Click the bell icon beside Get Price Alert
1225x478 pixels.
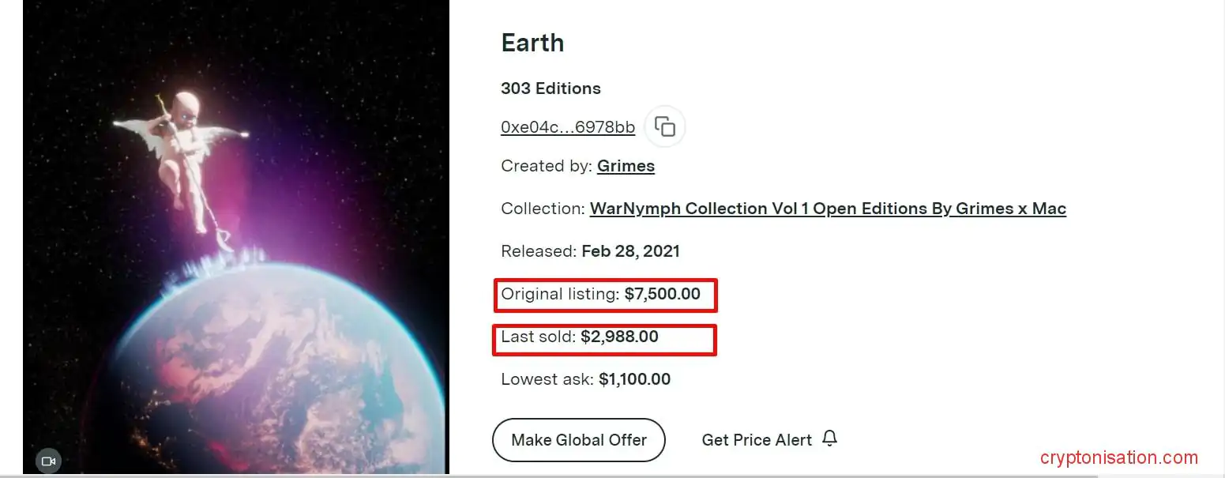[829, 438]
